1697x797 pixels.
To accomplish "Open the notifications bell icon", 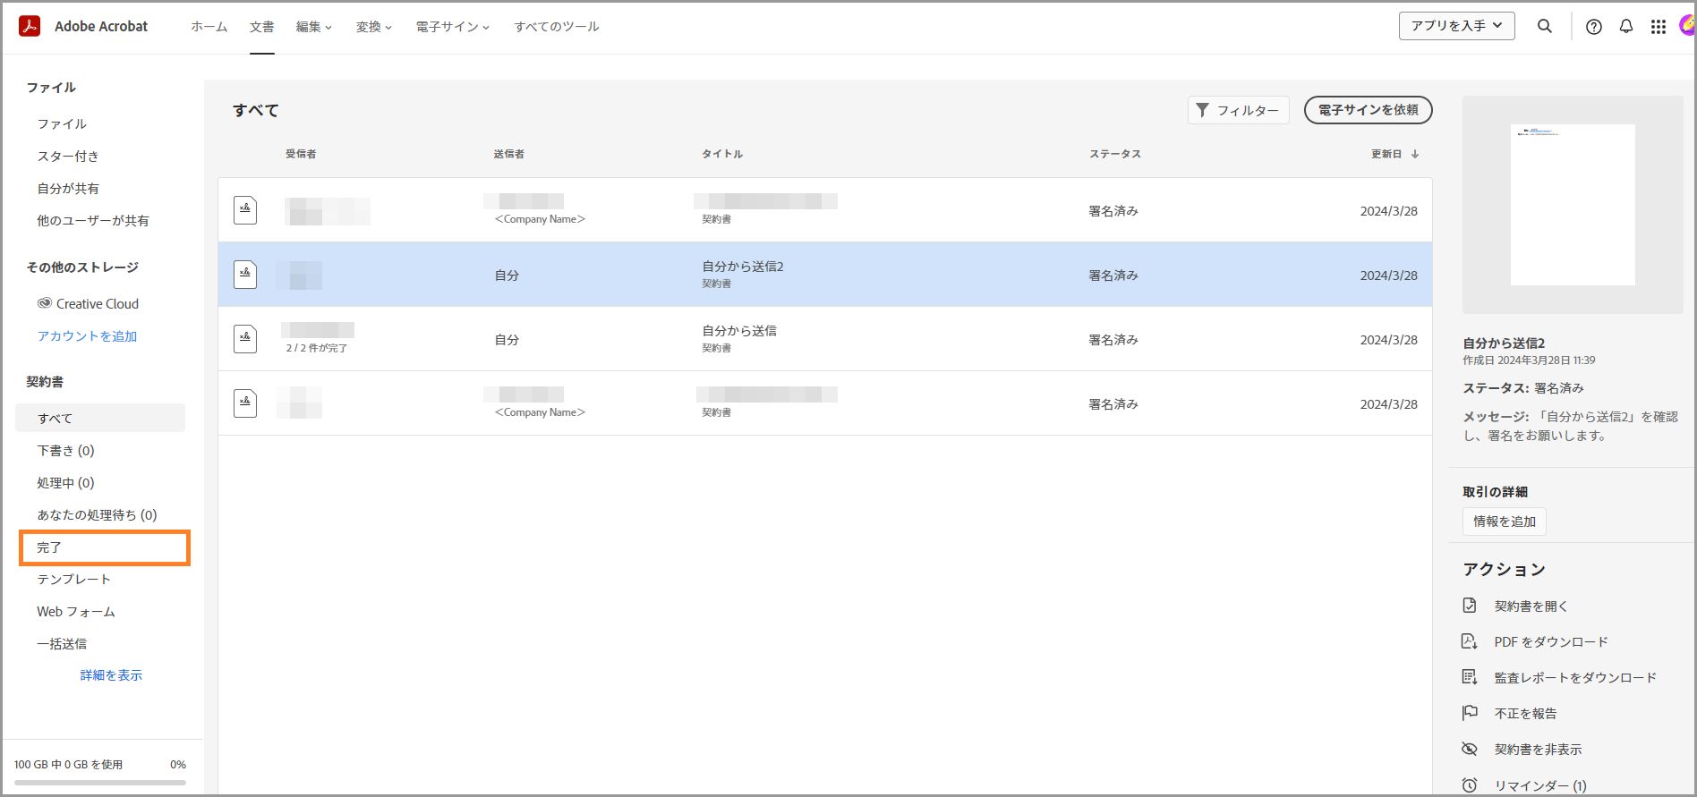I will coord(1626,26).
